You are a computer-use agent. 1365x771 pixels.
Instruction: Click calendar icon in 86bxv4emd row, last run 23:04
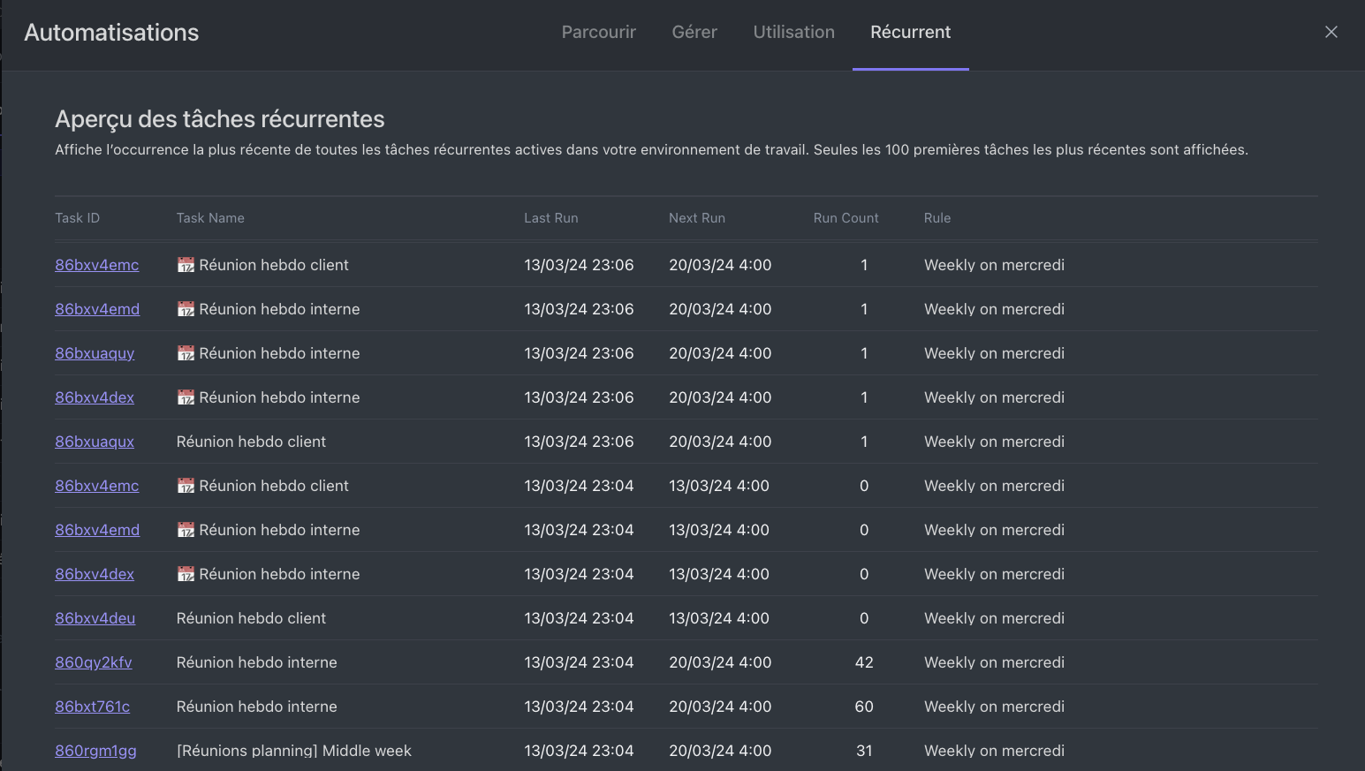point(186,530)
